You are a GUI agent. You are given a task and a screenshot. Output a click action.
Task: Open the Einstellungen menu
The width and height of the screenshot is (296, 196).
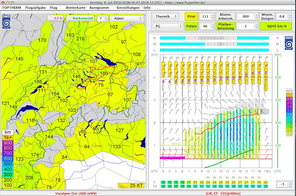click(x=128, y=7)
